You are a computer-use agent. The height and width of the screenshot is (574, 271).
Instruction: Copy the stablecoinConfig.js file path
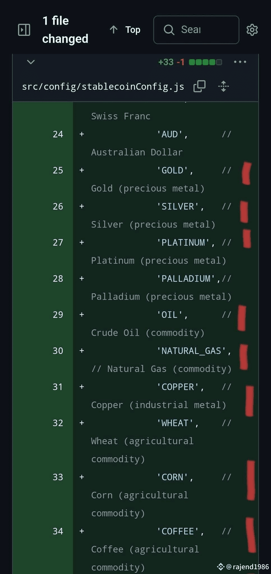[199, 86]
